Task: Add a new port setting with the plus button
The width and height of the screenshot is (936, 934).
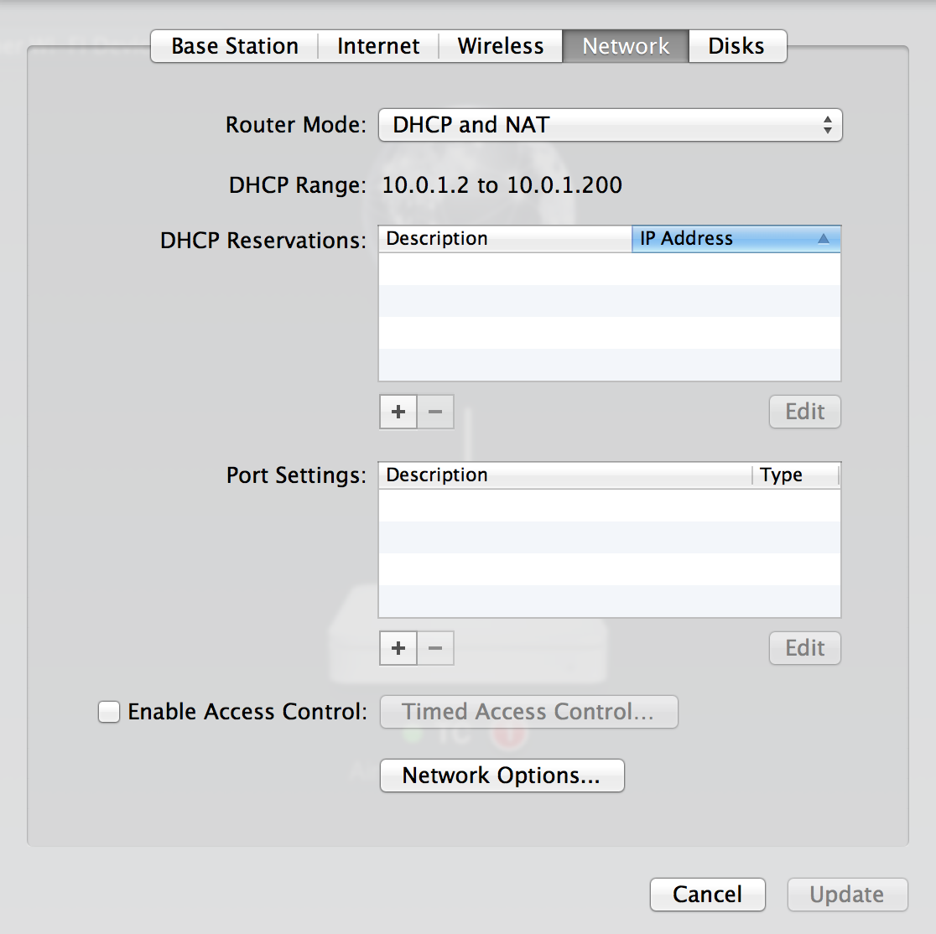Action: 398,648
